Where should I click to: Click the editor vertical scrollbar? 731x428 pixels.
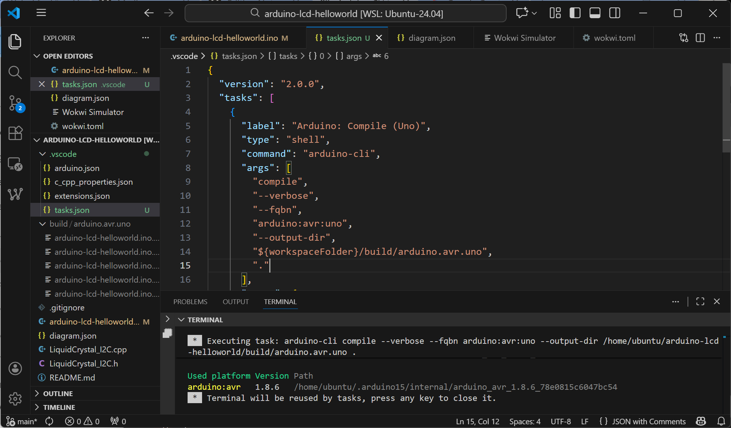click(x=726, y=108)
